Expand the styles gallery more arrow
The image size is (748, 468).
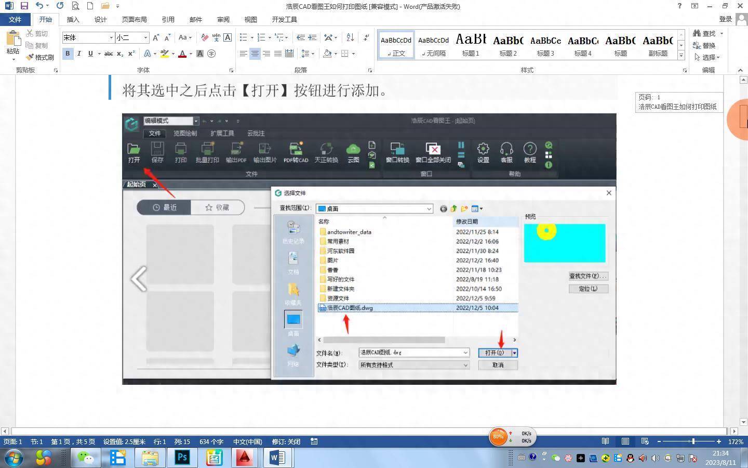[x=681, y=56]
